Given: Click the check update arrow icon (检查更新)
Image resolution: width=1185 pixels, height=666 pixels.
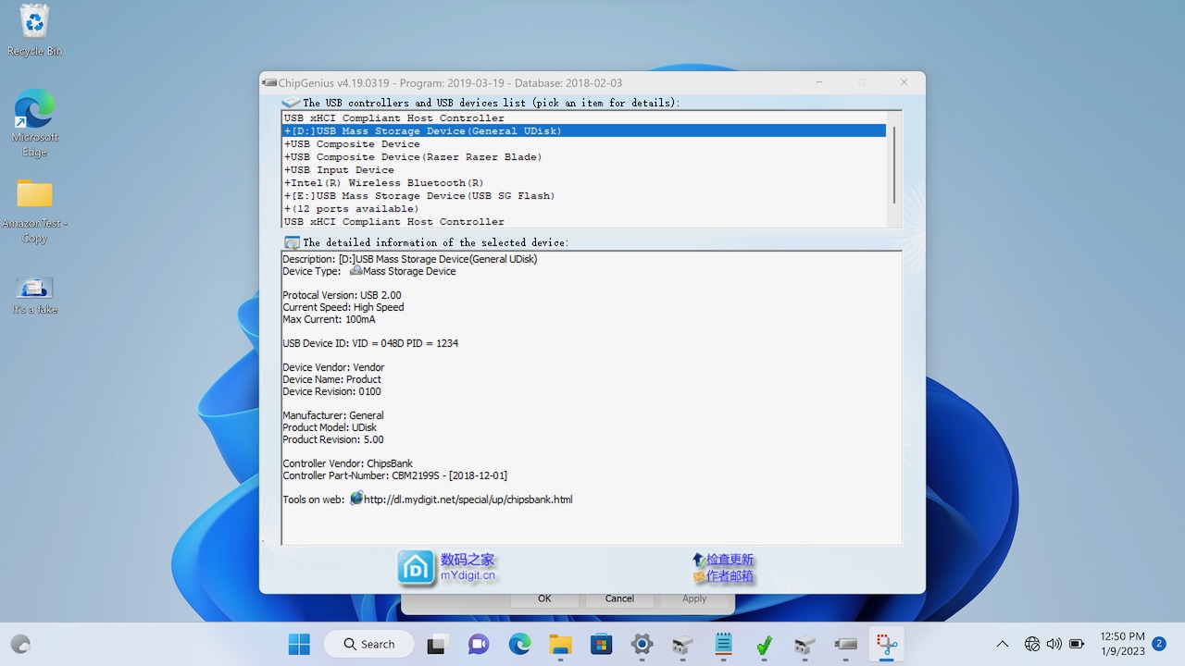Looking at the screenshot, I should pyautogui.click(x=698, y=560).
